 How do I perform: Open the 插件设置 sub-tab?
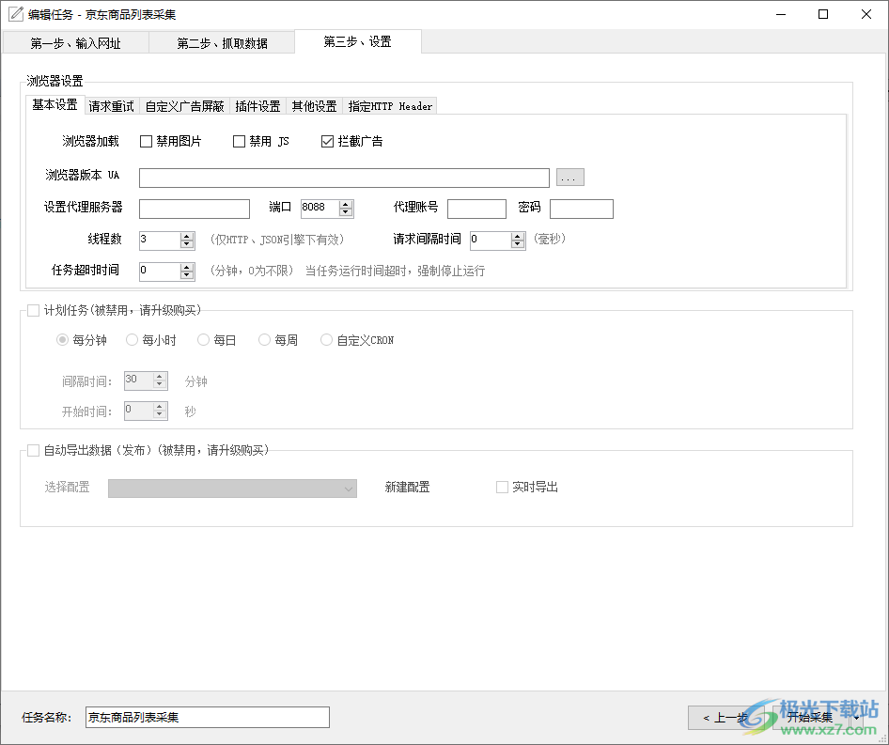tap(257, 106)
